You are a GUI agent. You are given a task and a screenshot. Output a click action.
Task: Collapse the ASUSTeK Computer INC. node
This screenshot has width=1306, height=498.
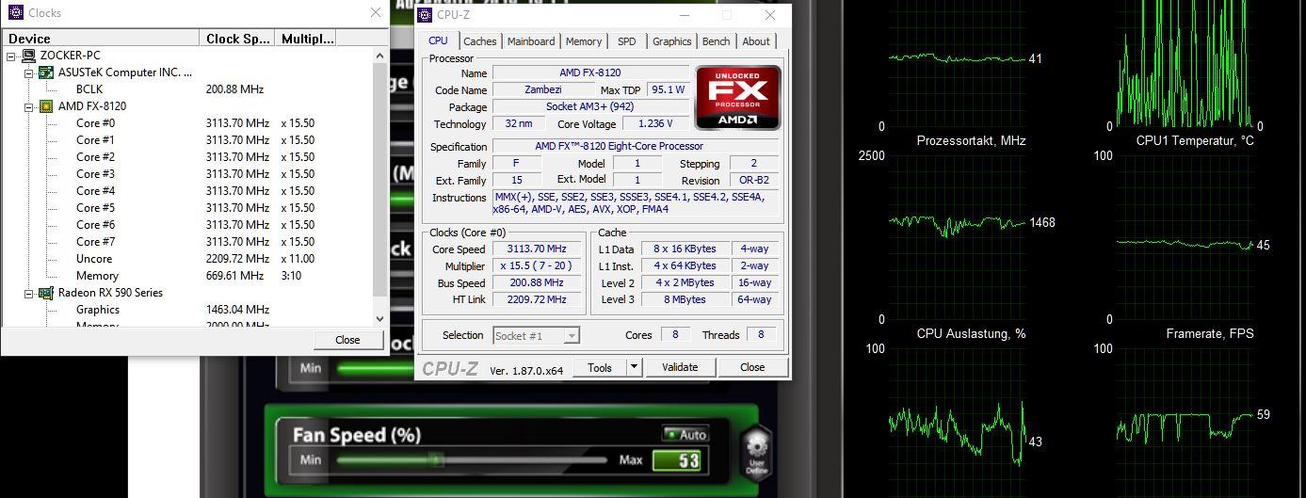[29, 72]
